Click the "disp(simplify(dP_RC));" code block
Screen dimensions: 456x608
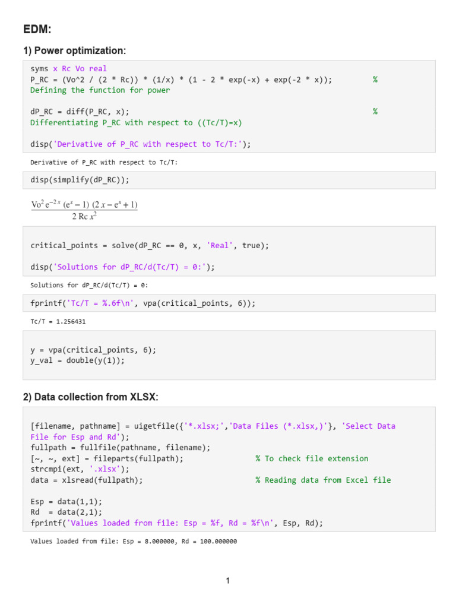tap(79, 180)
